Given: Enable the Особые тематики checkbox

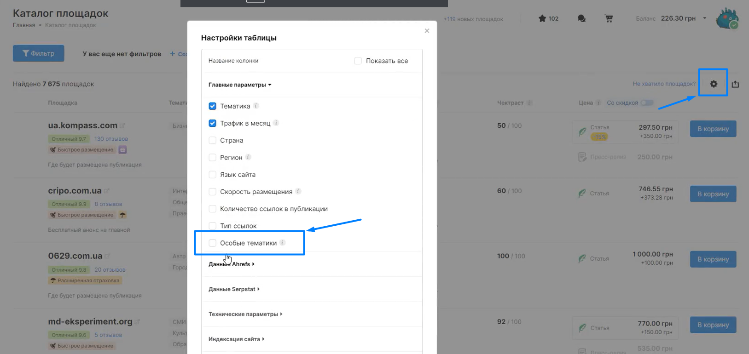Looking at the screenshot, I should pyautogui.click(x=212, y=243).
